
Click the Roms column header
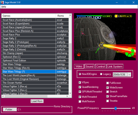click(x=62, y=16)
